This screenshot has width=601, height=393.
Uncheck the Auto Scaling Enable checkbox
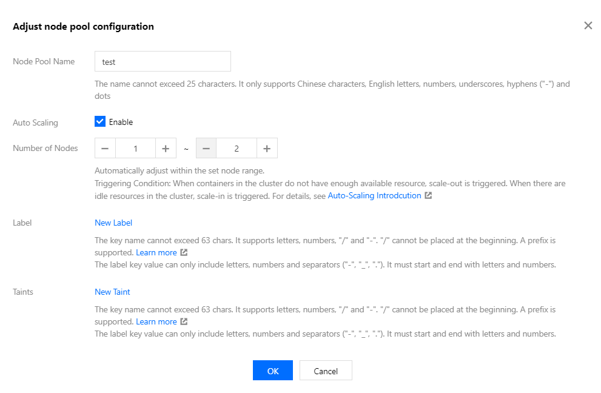point(100,122)
